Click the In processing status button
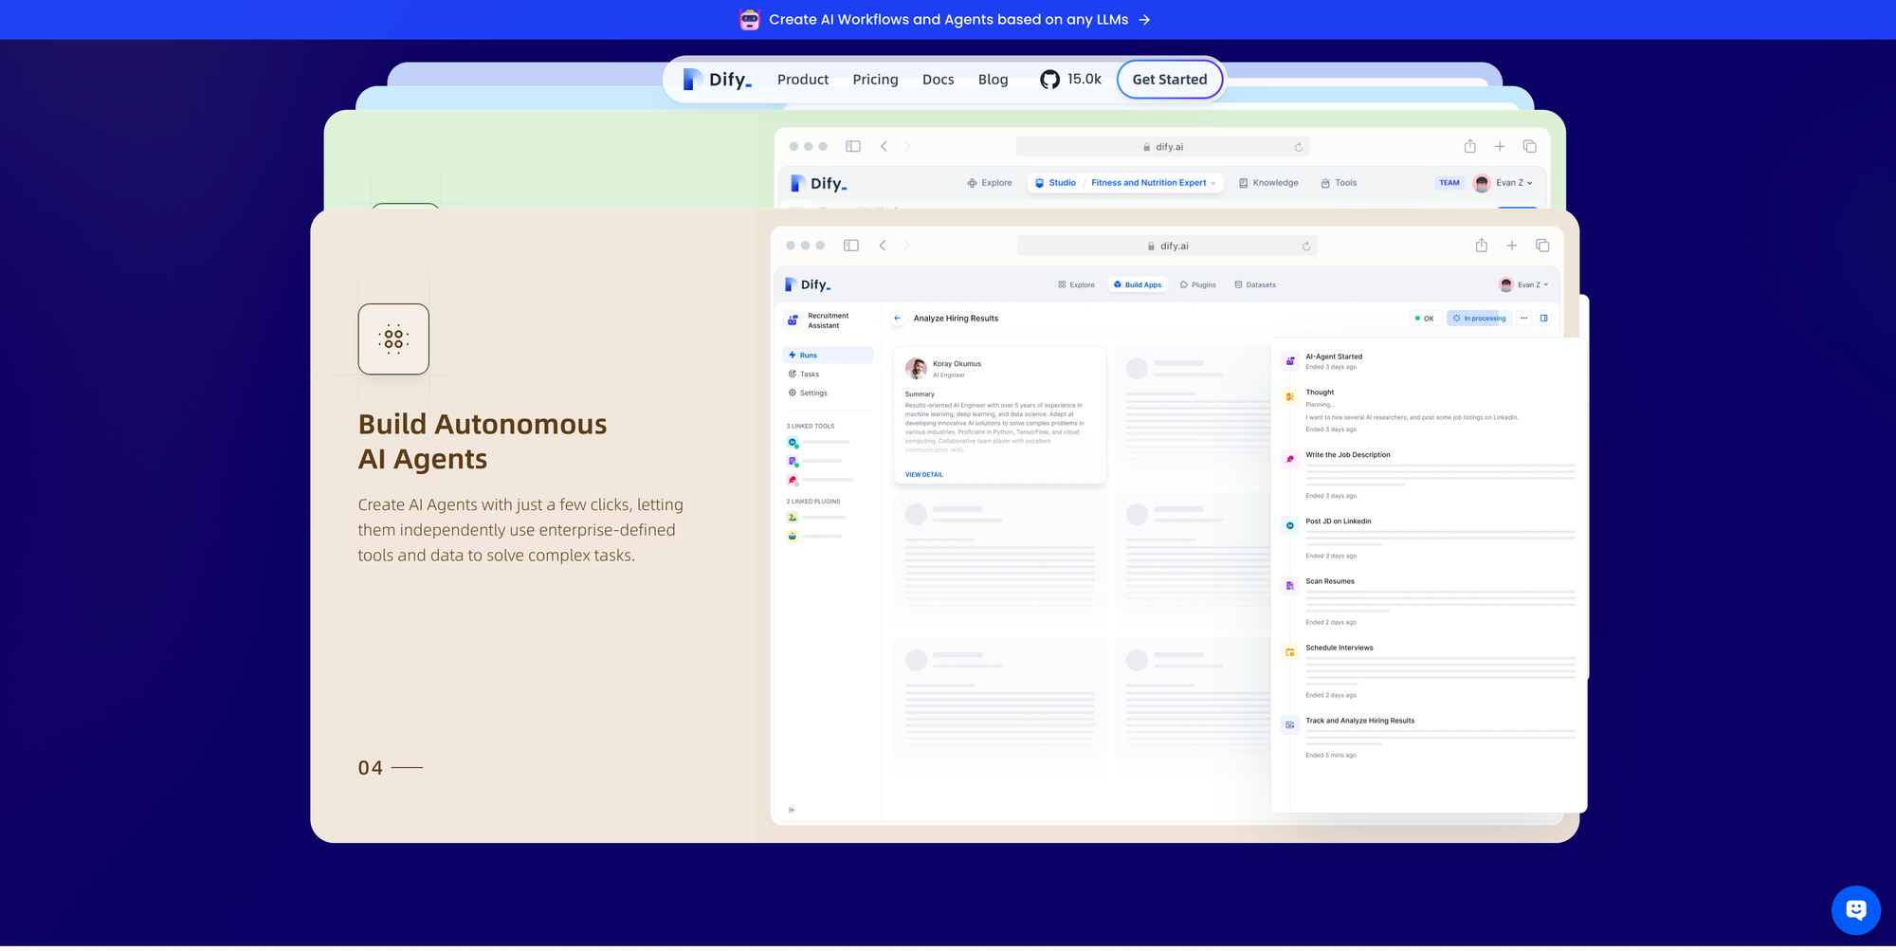The image size is (1896, 951). coord(1479,320)
